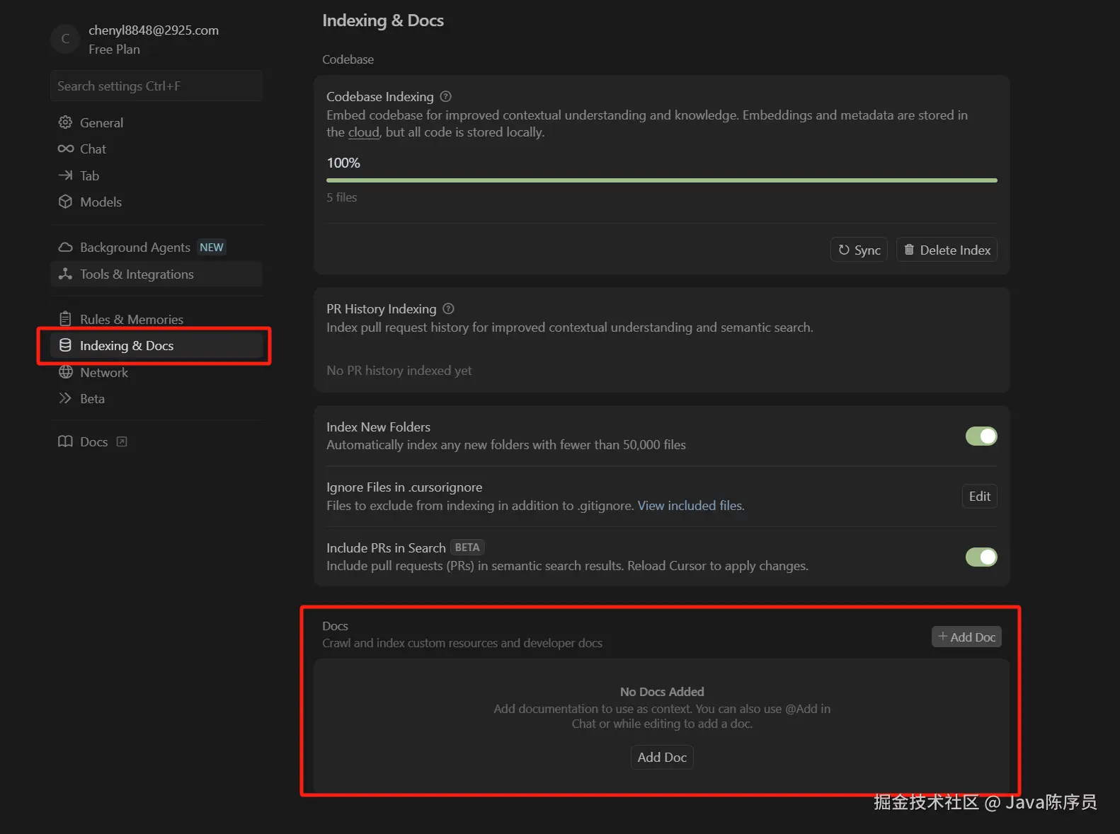Click the Tools & Integrations icon
The image size is (1120, 834).
65,274
